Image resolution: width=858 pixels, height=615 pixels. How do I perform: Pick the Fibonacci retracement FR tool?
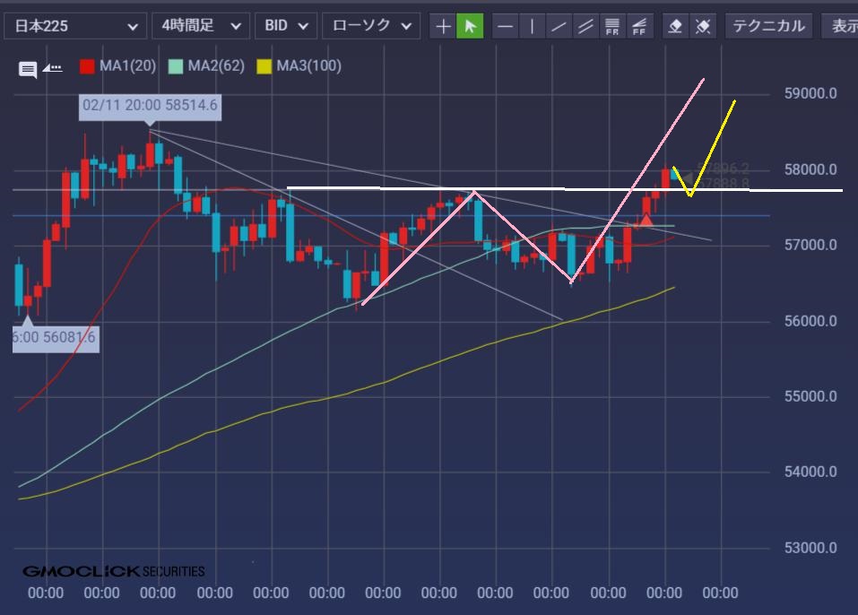coord(612,26)
